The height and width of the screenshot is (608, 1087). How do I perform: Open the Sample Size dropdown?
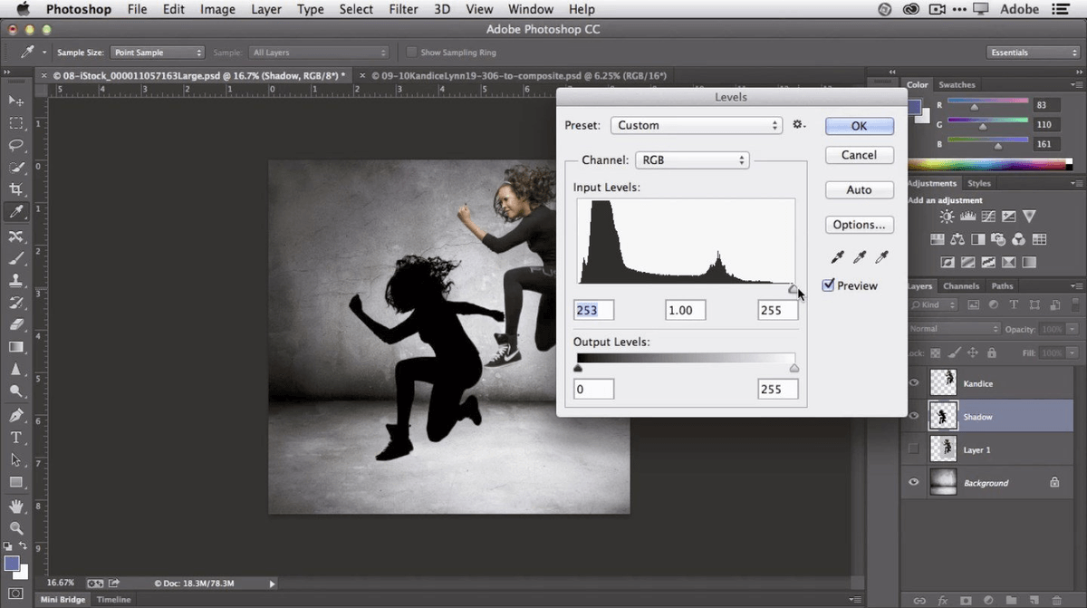tap(157, 52)
